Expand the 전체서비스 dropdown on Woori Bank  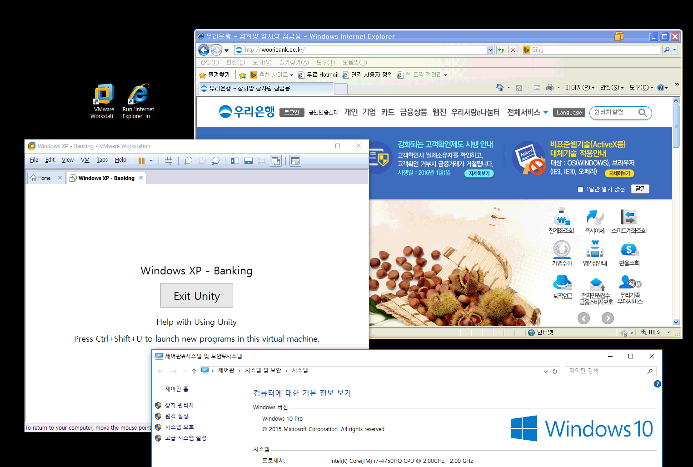(528, 112)
